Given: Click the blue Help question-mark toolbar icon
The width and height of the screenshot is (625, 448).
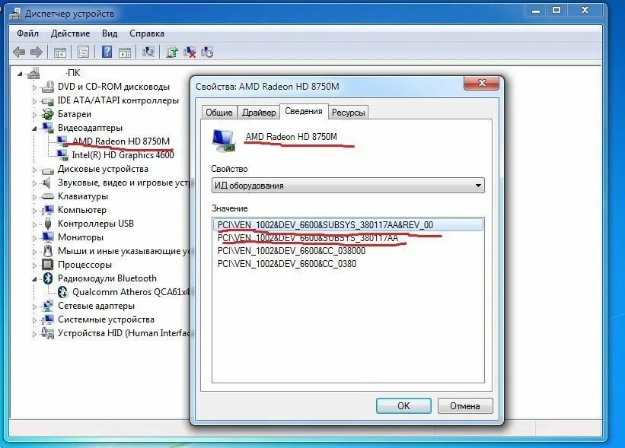Looking at the screenshot, I should tap(107, 52).
